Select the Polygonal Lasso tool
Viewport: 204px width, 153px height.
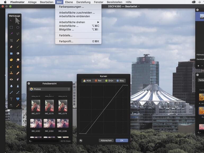(18, 34)
